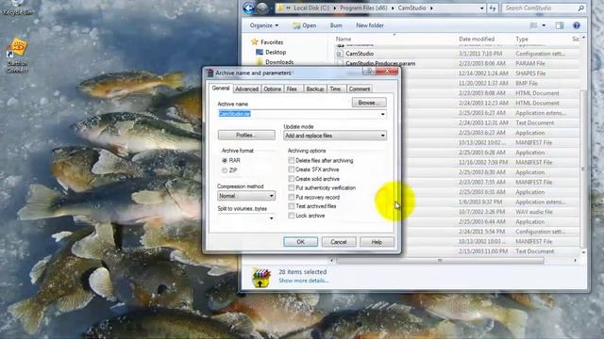Screen dimensions: 604x339
Task: Sort by the Name column header
Action: point(344,39)
